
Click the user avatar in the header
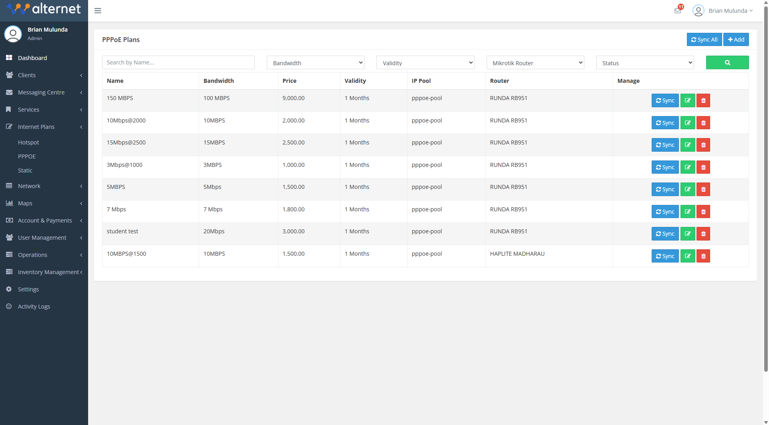(698, 10)
